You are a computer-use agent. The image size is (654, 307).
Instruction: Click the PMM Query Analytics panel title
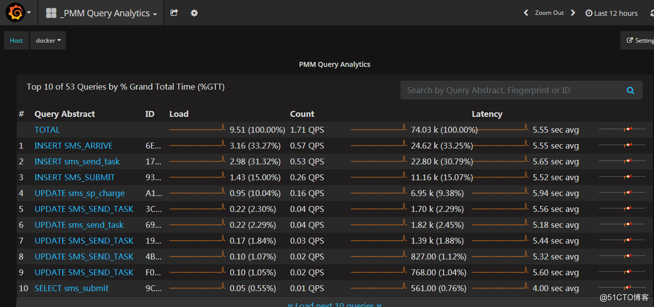click(x=335, y=64)
